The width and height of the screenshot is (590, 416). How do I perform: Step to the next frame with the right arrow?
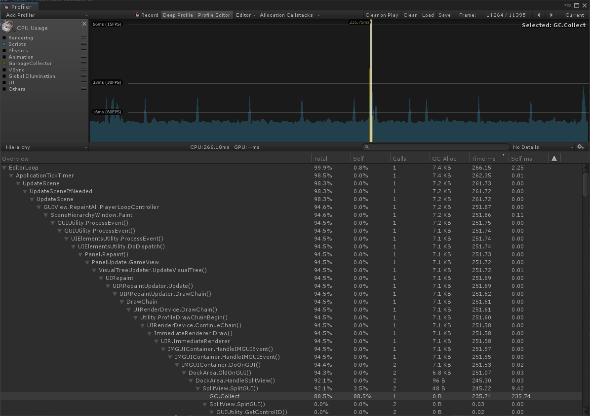click(551, 15)
